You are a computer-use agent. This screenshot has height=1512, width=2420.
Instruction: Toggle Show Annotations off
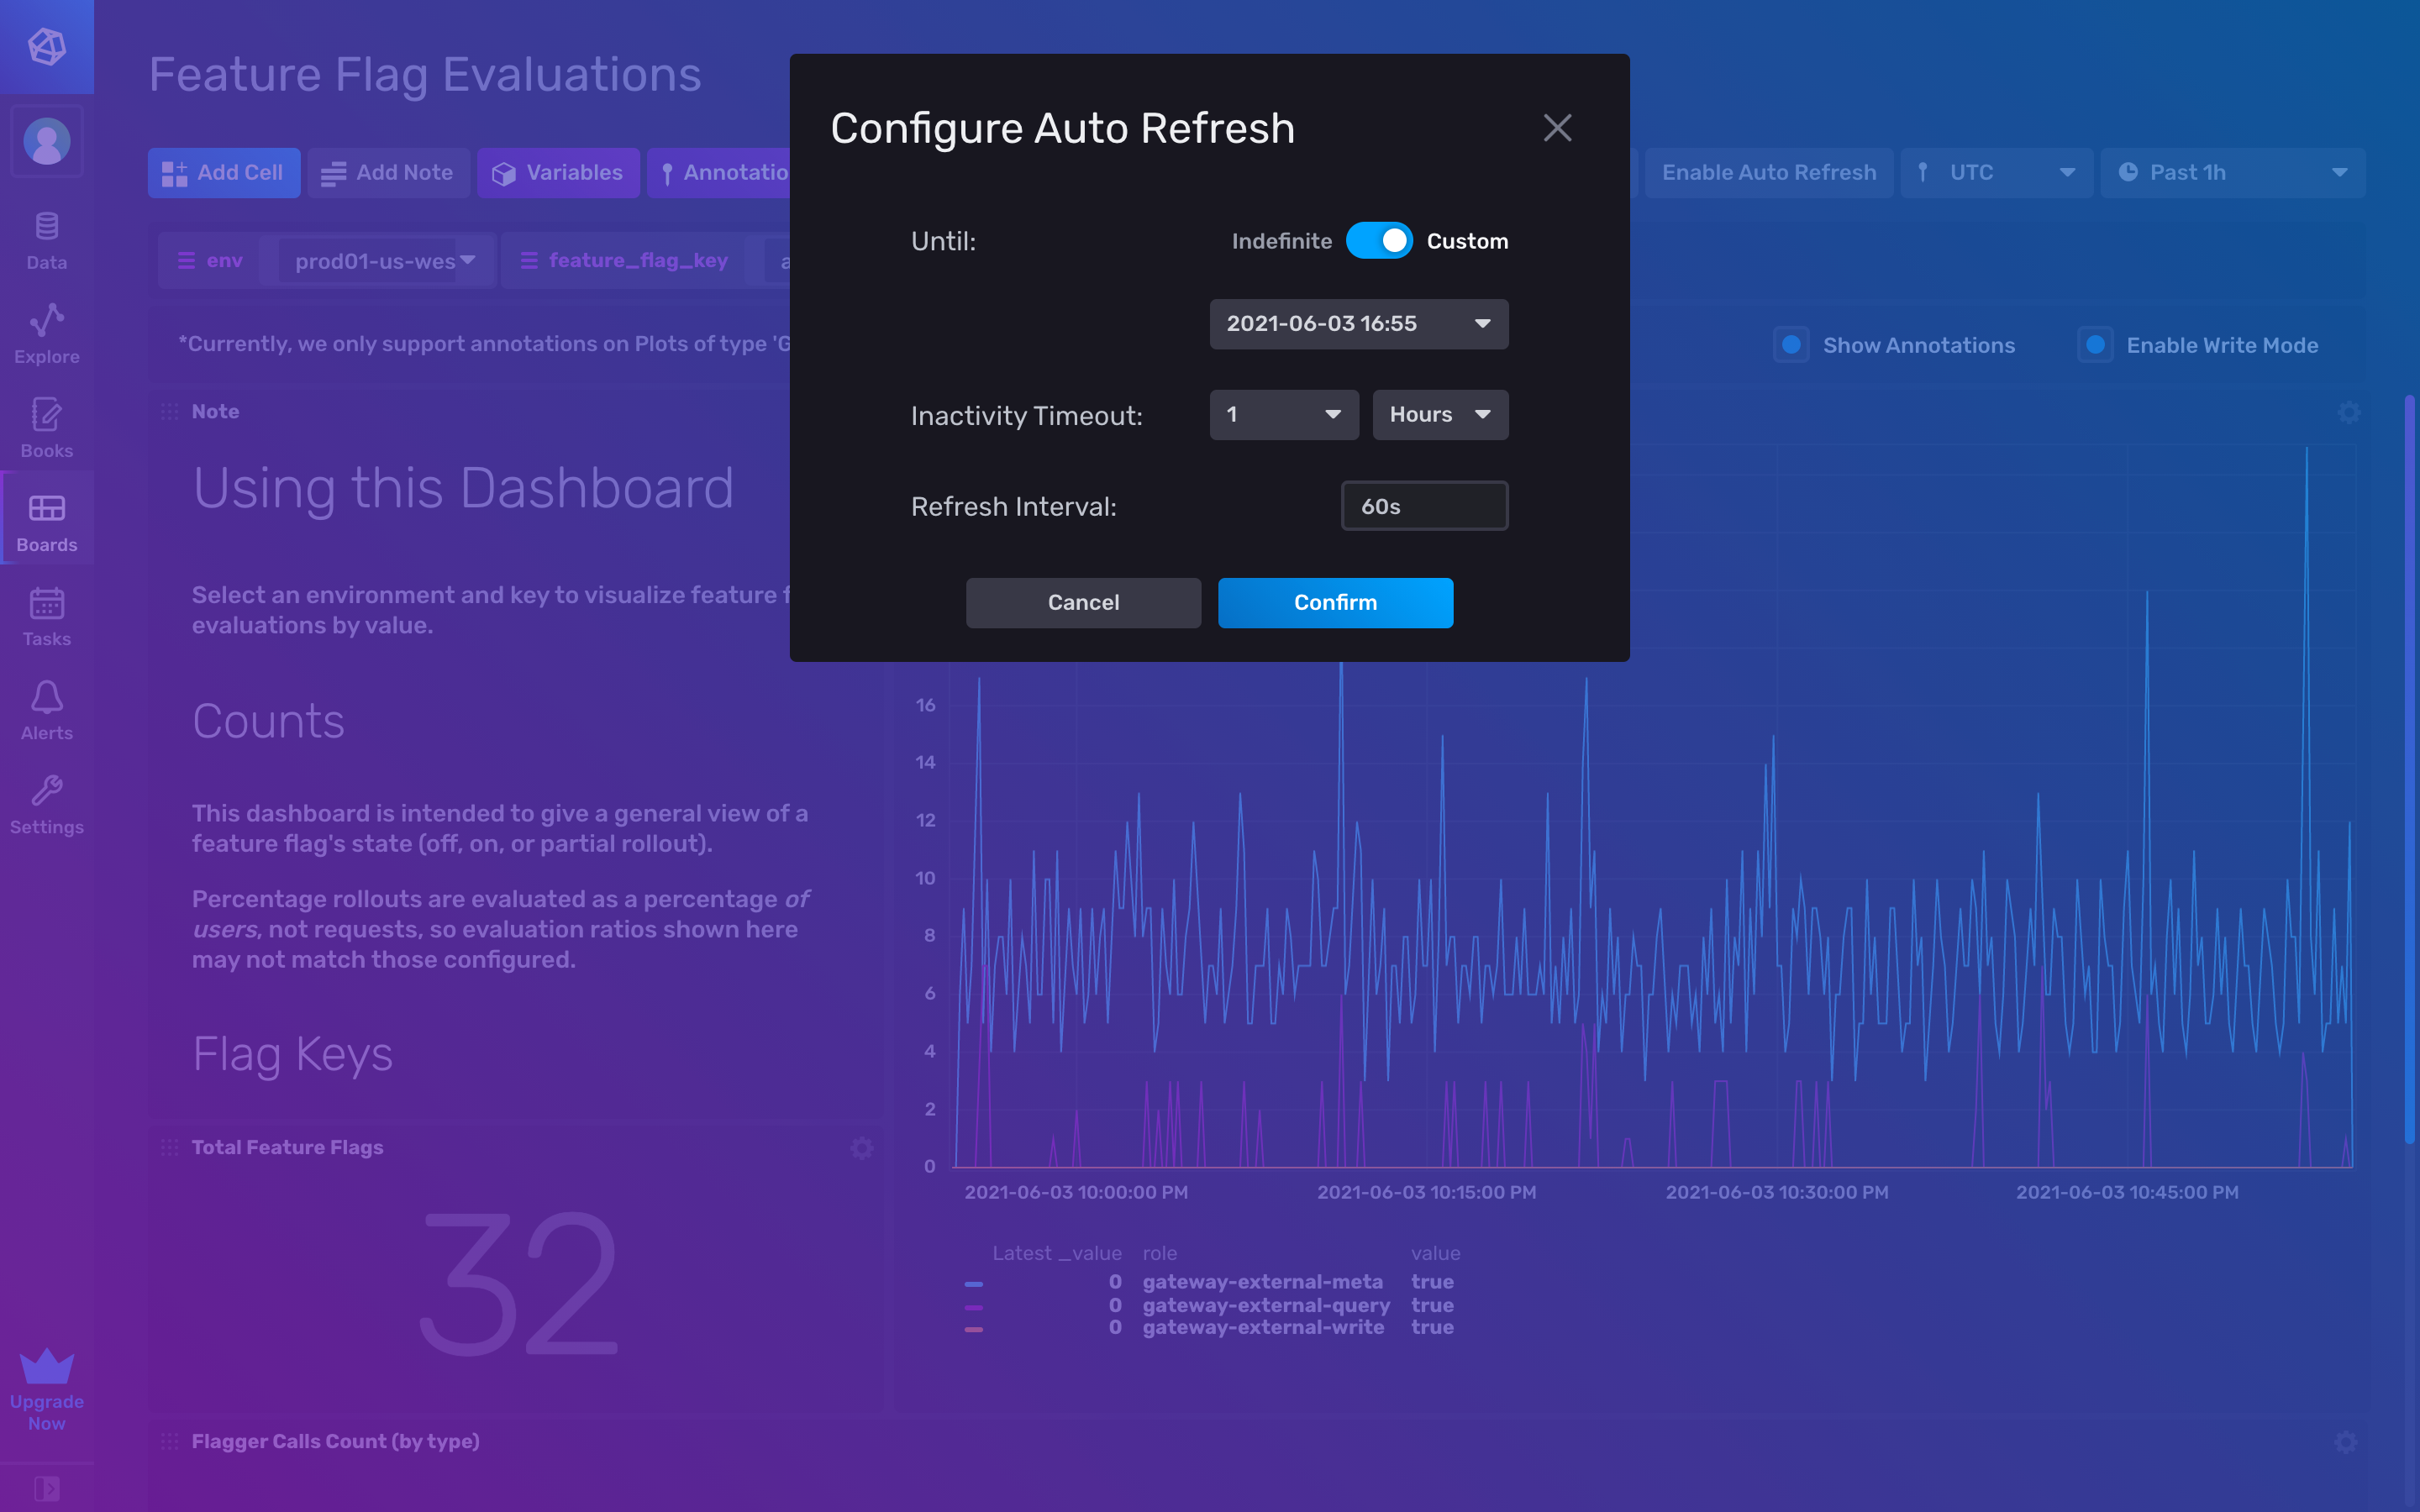pos(1791,344)
